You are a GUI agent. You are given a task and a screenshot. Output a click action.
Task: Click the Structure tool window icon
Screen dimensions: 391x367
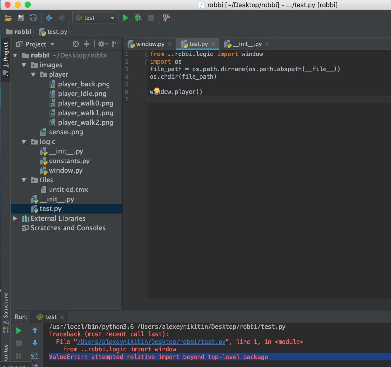click(x=6, y=330)
